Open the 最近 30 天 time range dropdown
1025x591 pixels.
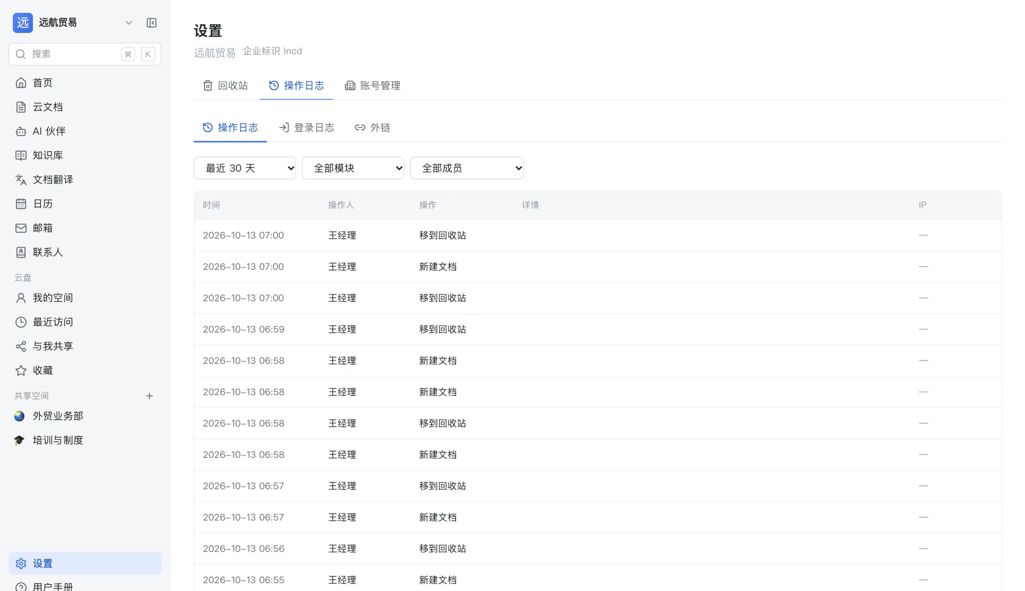pos(245,168)
